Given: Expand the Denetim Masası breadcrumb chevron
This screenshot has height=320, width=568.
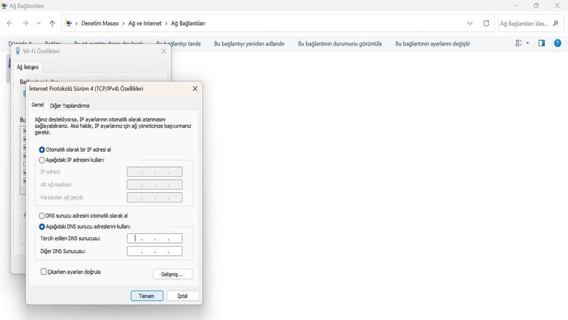Looking at the screenshot, I should point(124,23).
